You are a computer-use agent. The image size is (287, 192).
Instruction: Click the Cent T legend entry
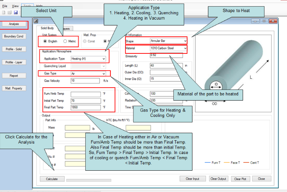(251, 163)
